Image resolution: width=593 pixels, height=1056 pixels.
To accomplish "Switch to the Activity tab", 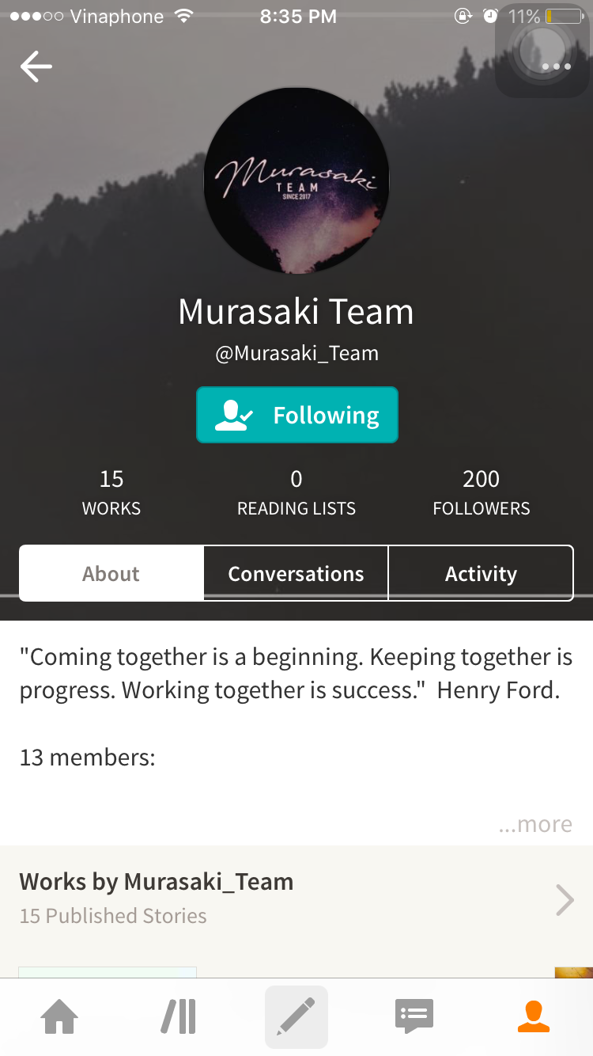I will (x=481, y=573).
